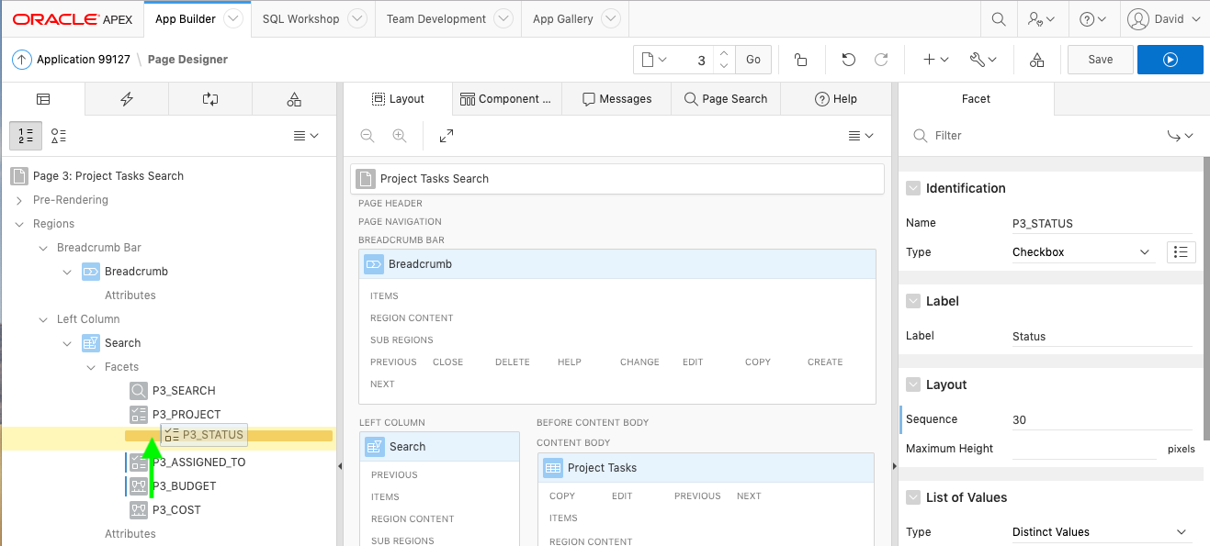This screenshot has width=1210, height=546.
Task: Open the Type Checkbox dropdown
Action: pyautogui.click(x=1080, y=252)
